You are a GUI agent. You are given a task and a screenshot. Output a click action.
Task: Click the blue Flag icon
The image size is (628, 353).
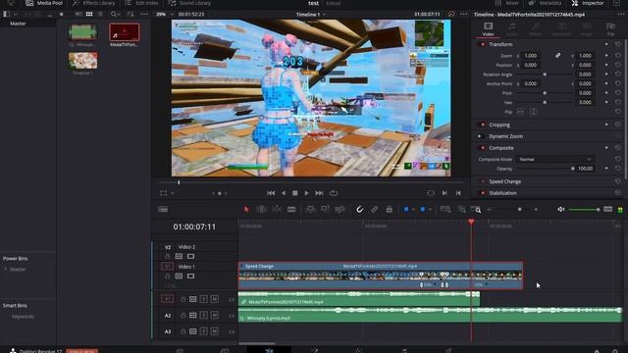click(x=405, y=209)
